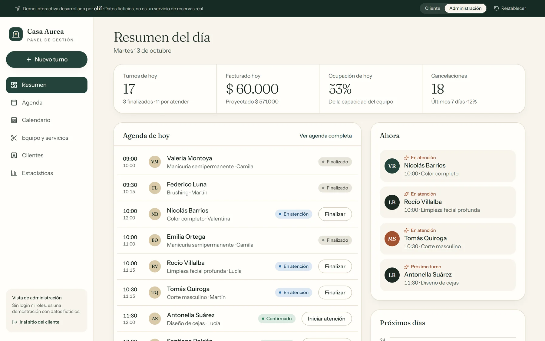The height and width of the screenshot is (341, 545).
Task: Click the Confirmado badge for Antonella Suárez
Action: tap(277, 319)
